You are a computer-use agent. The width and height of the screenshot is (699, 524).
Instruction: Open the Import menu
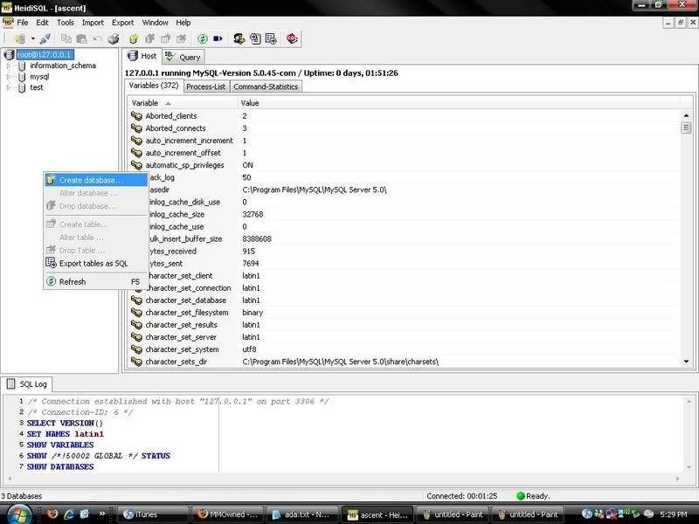point(93,23)
